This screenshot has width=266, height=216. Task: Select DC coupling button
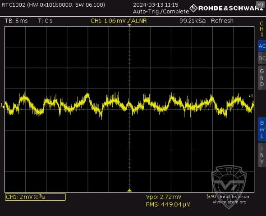262,58
